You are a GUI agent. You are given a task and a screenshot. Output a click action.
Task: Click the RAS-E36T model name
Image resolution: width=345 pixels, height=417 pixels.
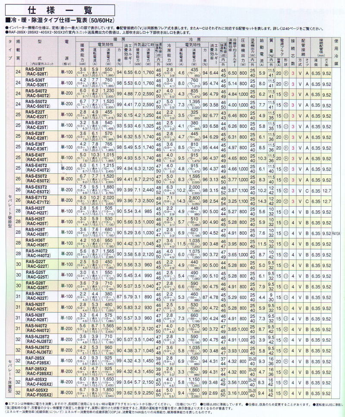click(35, 144)
